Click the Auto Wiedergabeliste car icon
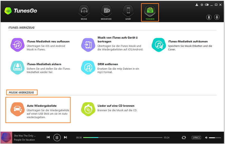225x144 pixels. pos(17,109)
